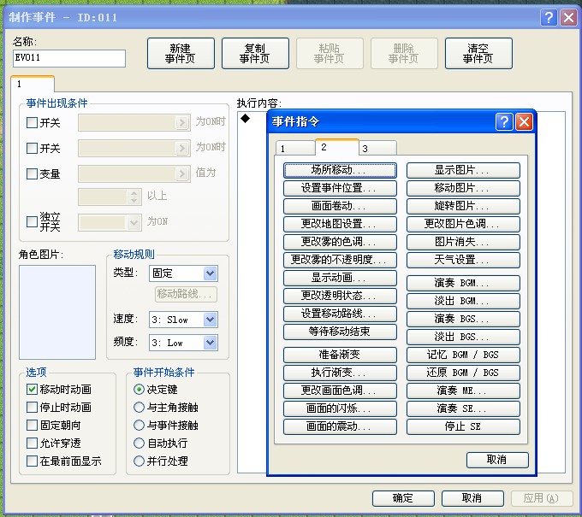Click the 准备渐变 command button

pos(340,355)
